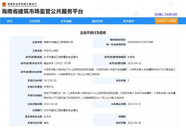The height and width of the screenshot is (129, 186).
Task: Select the 其他 classification value
Action: pyautogui.click(x=46, y=123)
